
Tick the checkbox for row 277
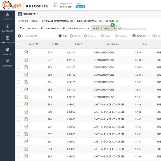19,60
